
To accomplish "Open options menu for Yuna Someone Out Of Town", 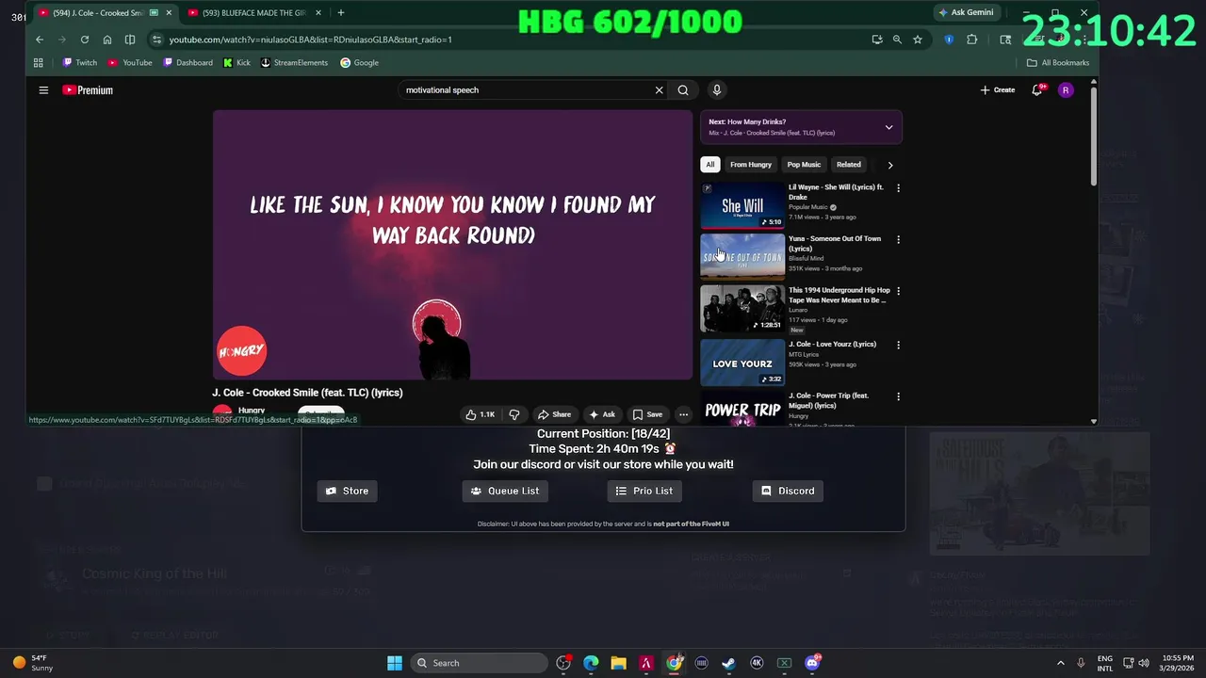I will pos(898,240).
